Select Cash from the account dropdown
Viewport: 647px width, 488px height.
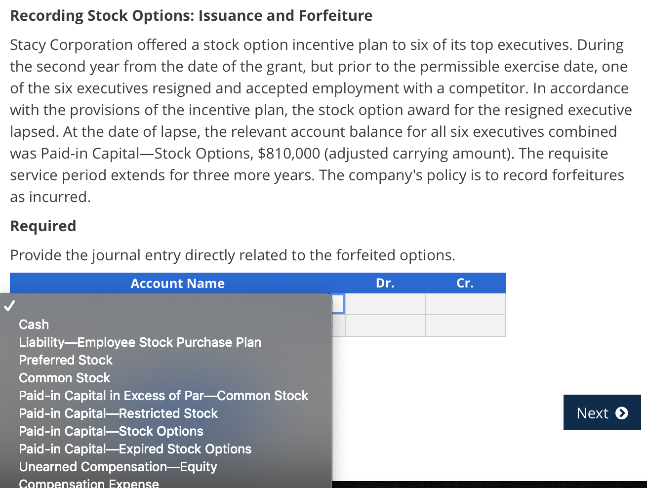tap(33, 325)
